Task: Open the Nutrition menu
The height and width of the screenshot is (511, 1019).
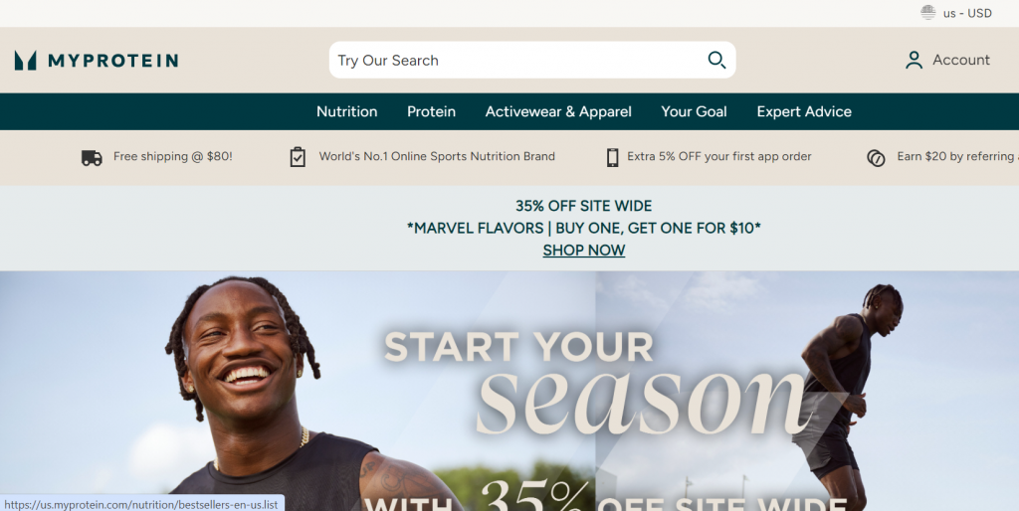Action: (347, 111)
